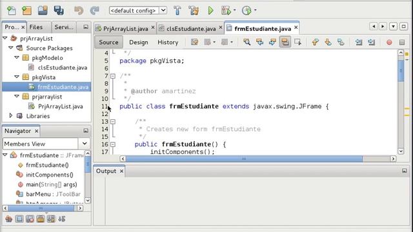This screenshot has width=413, height=232.
Task: Click the Save All icon
Action: pos(59,10)
